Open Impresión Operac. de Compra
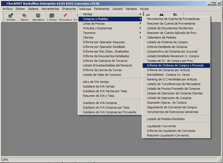The image size is (223, 163). pyautogui.click(x=176, y=103)
